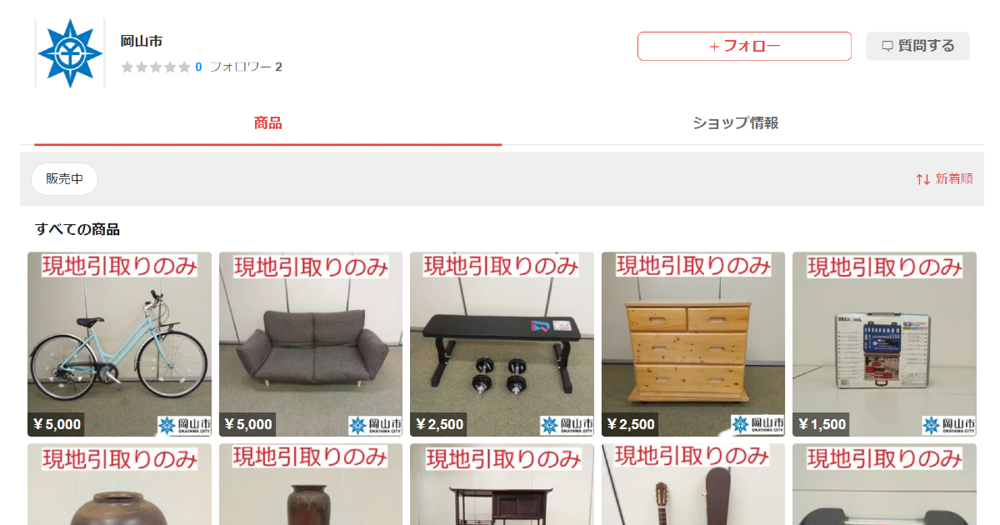Viewport: 1000px width, 525px height.
Task: Open the workout bench and dumbbells listing
Action: [502, 344]
